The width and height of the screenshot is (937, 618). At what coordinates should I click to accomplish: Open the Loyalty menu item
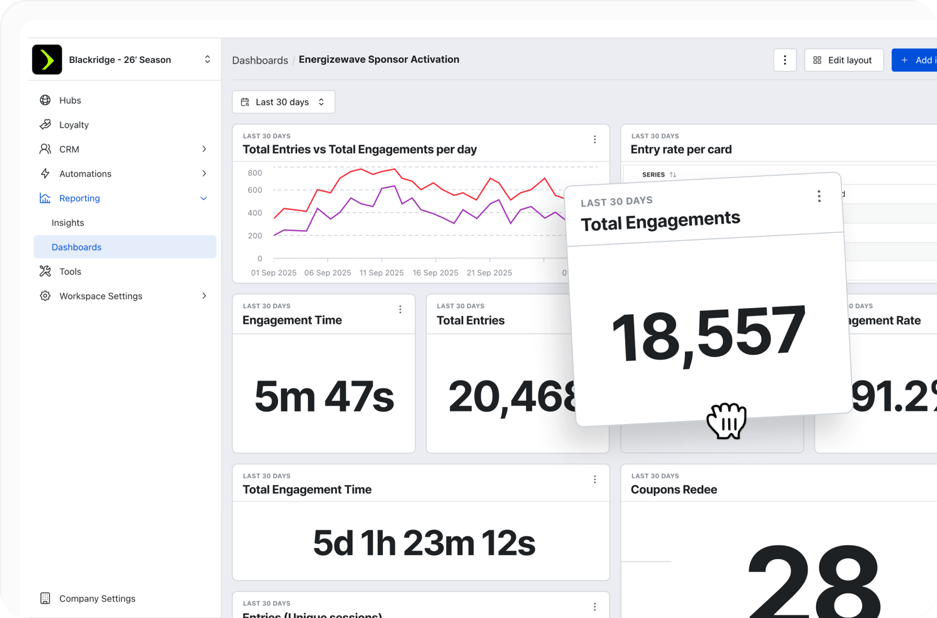74,125
